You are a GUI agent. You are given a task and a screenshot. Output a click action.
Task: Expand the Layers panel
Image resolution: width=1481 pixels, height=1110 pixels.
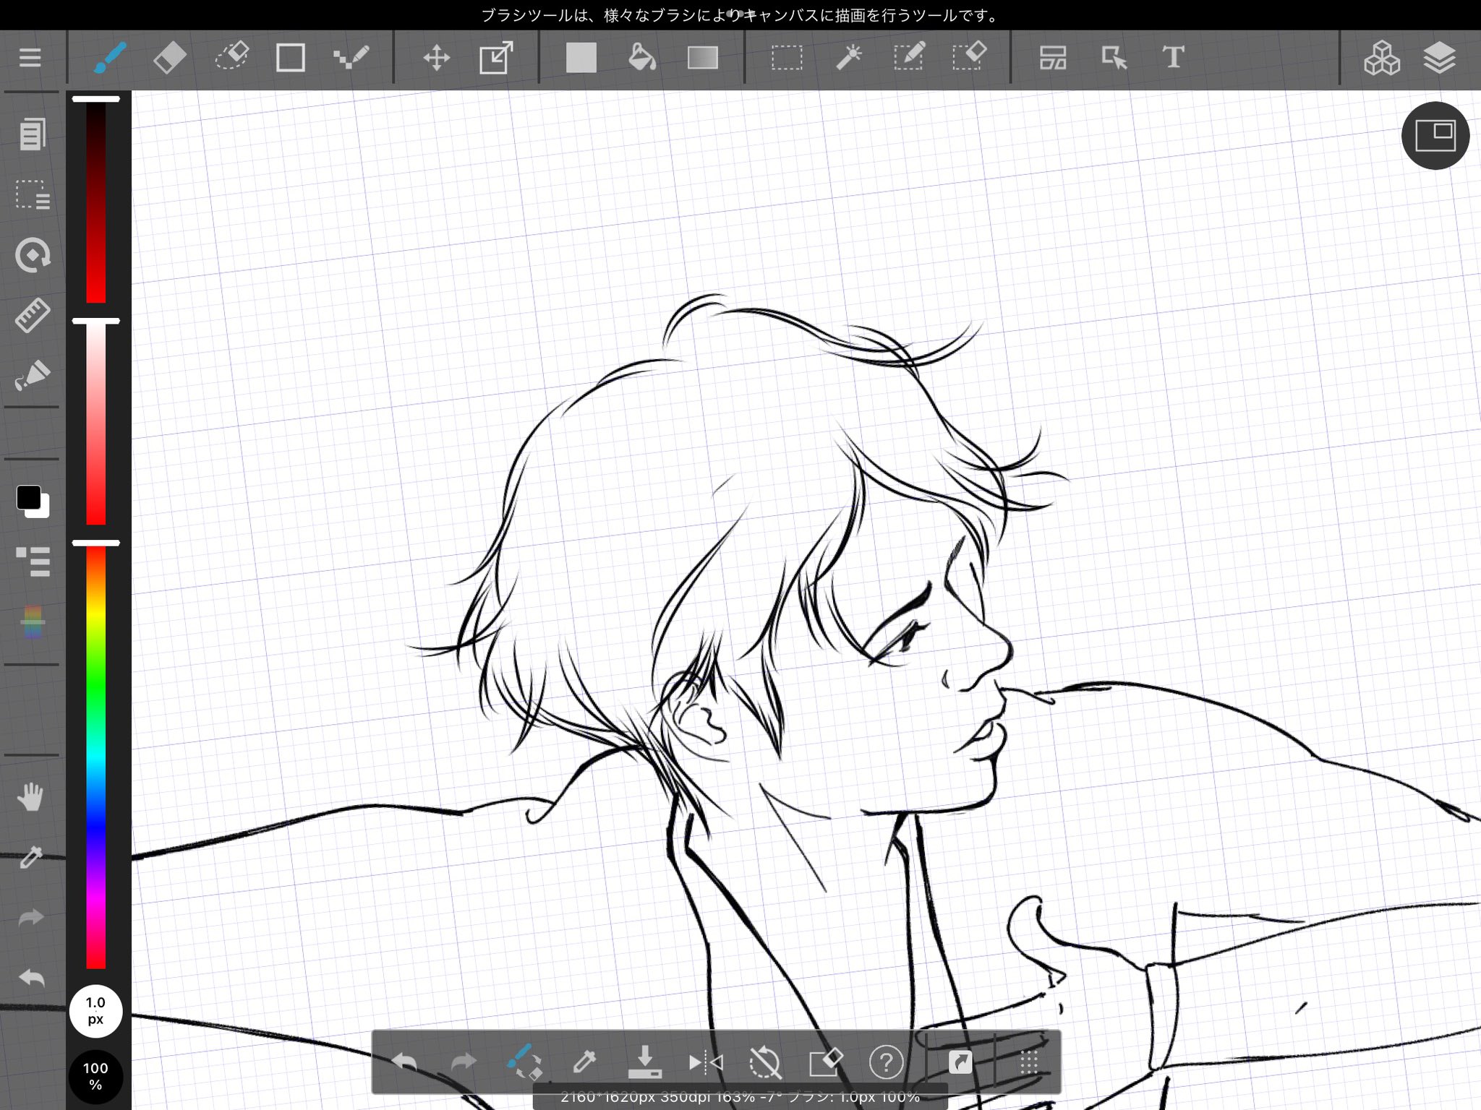[1439, 57]
